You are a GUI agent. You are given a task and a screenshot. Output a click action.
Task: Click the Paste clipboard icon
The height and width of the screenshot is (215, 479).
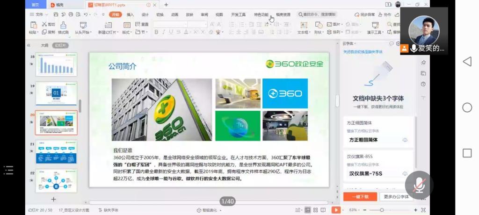tap(34, 25)
